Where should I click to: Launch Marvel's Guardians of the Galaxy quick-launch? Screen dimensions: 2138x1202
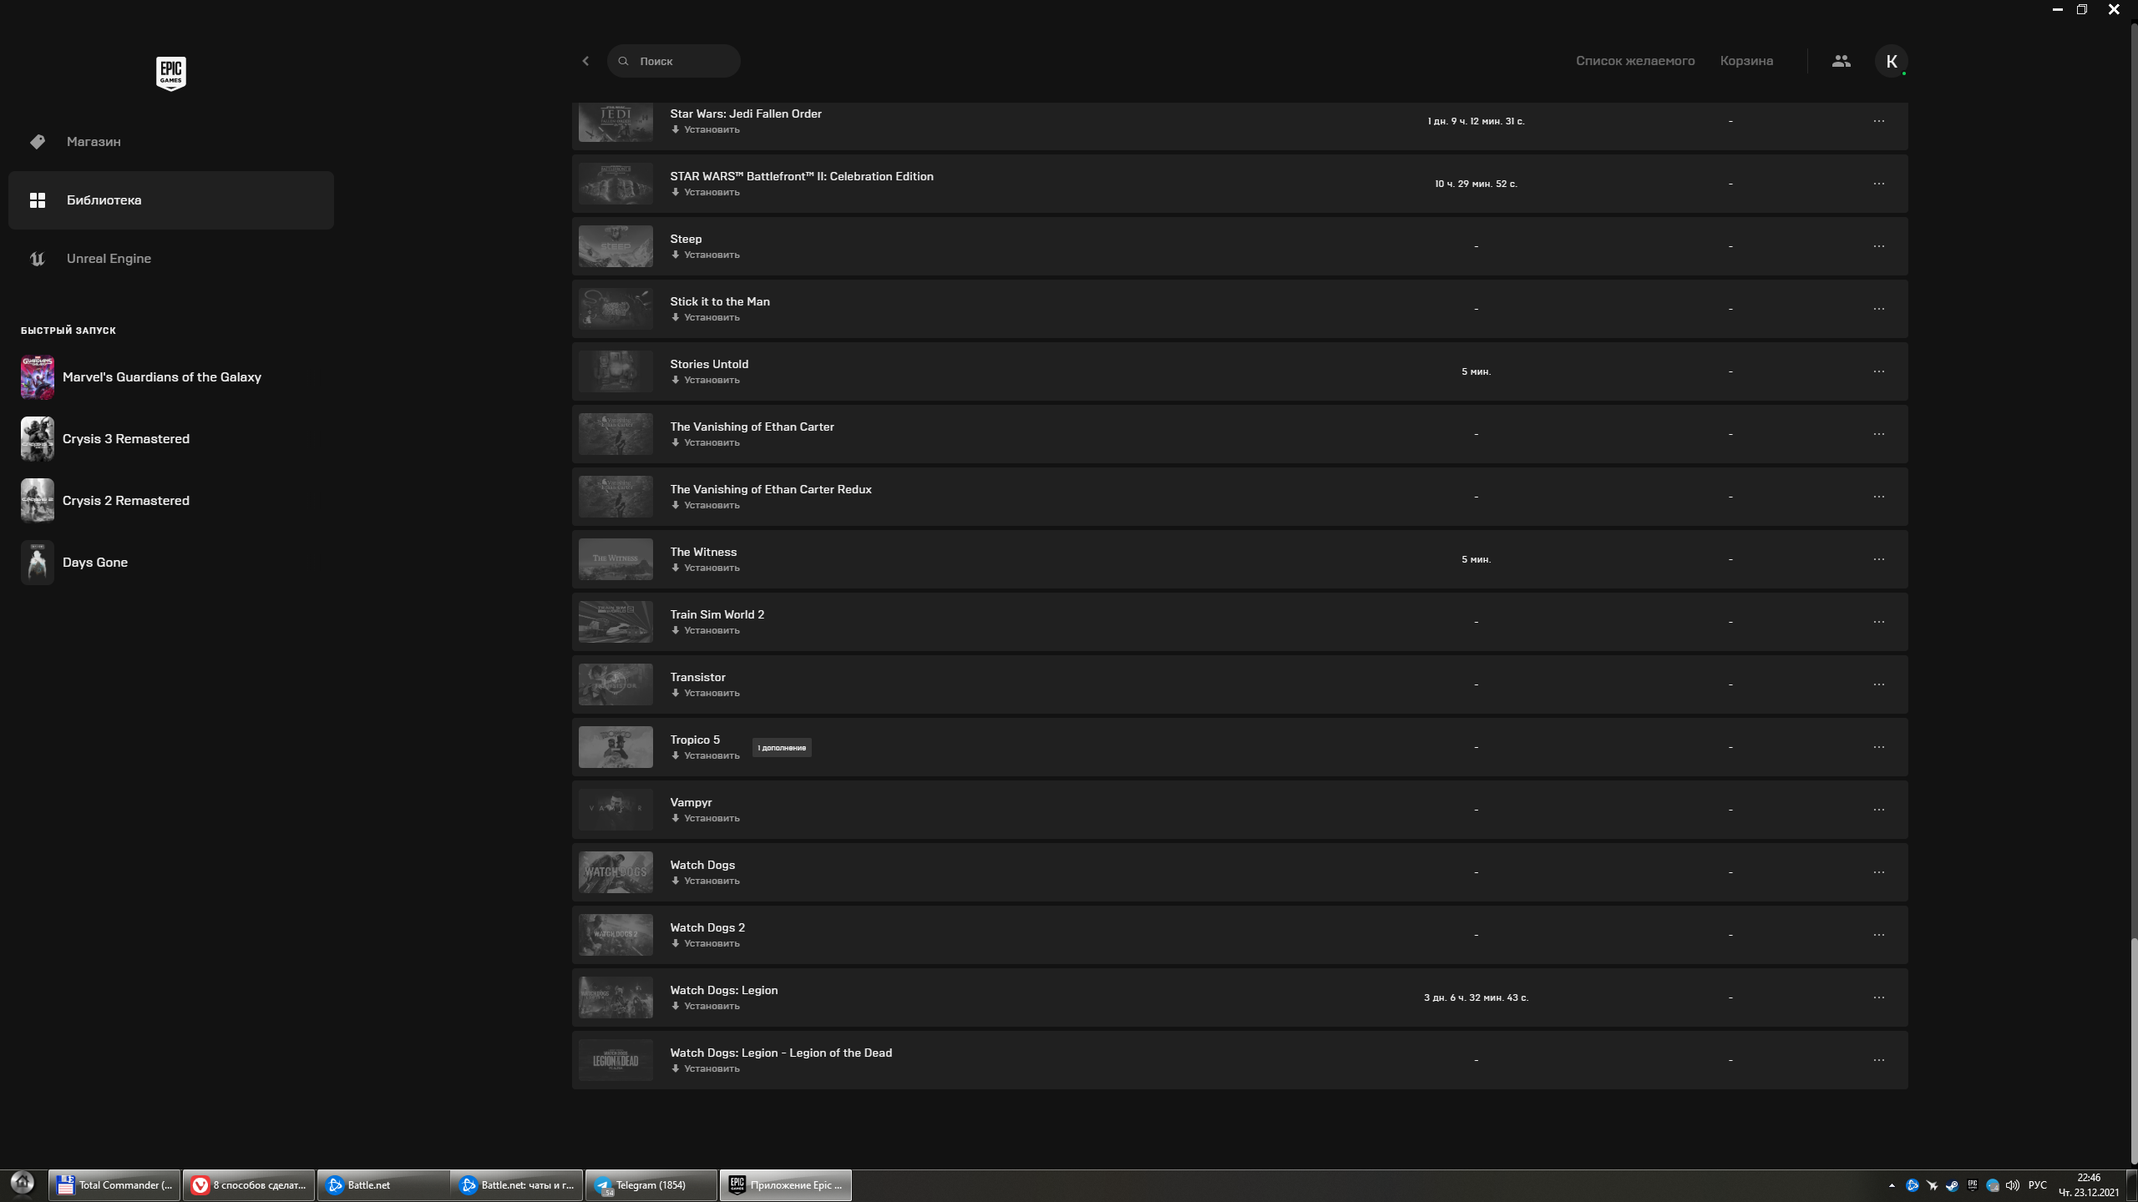tap(141, 377)
